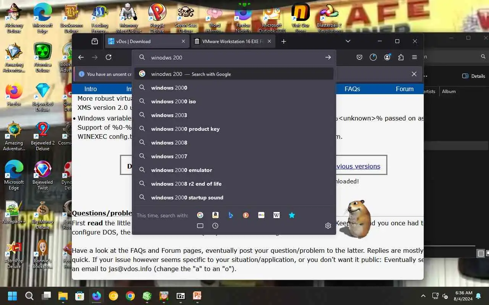The image size is (489, 305).
Task: Choose suggestion 'windows 2000 emulator'
Action: pos(234,170)
